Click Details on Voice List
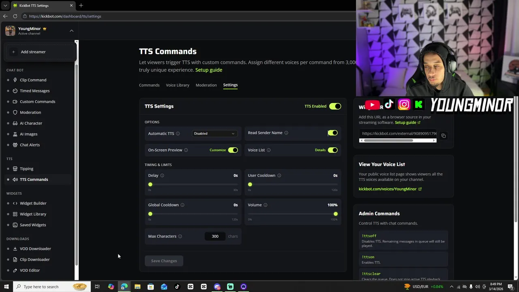This screenshot has height=292, width=519. [x=320, y=150]
